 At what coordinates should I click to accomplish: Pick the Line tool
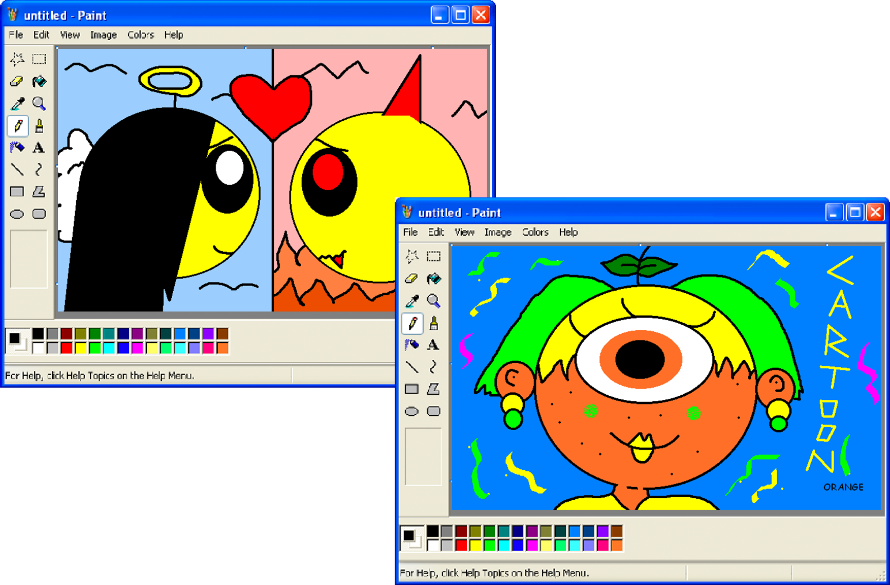point(412,367)
